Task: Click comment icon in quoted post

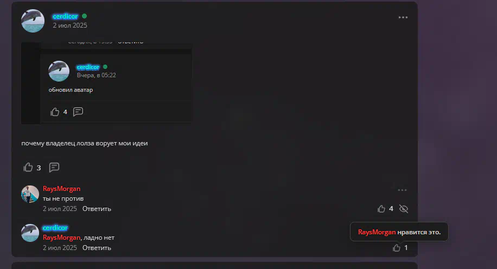Action: click(78, 112)
